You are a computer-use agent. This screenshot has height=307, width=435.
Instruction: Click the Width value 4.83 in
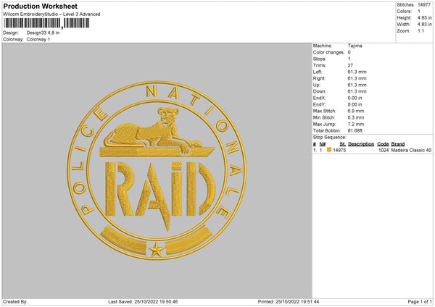(424, 25)
